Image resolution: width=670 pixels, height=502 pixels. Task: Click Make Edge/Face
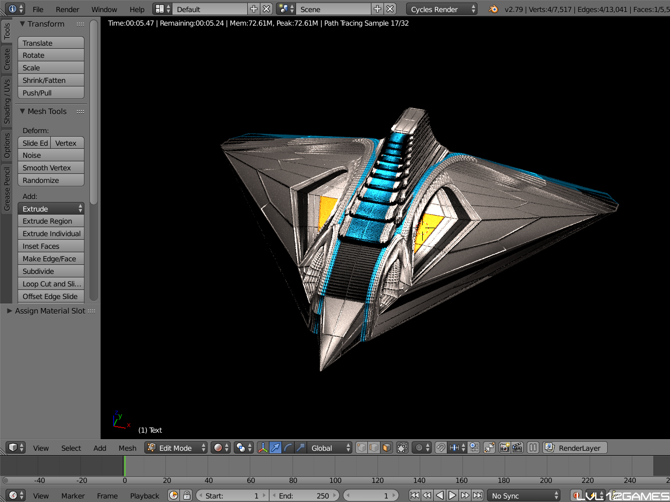tap(51, 259)
